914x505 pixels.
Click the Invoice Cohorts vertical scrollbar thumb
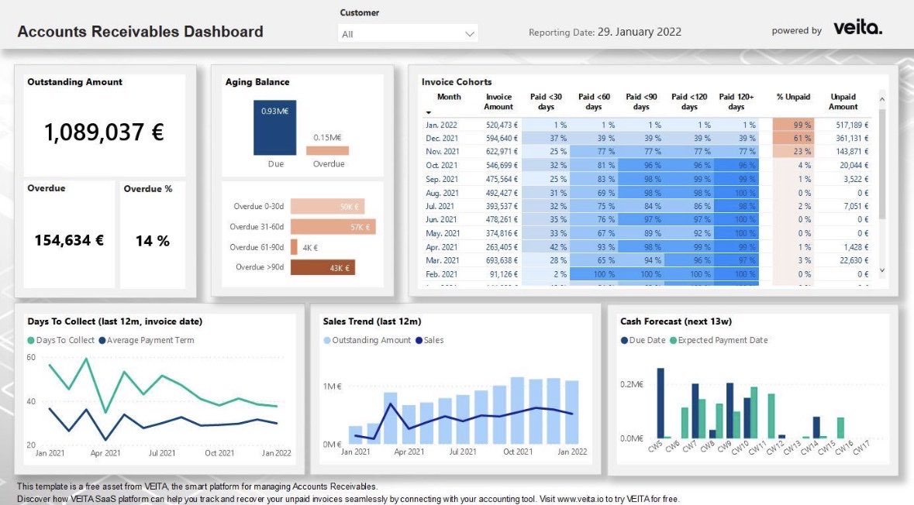(882, 163)
